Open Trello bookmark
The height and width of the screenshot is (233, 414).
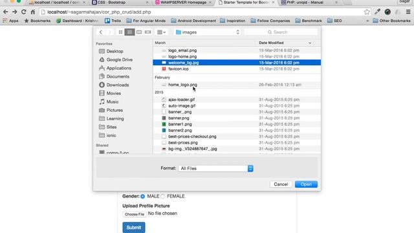point(113,21)
